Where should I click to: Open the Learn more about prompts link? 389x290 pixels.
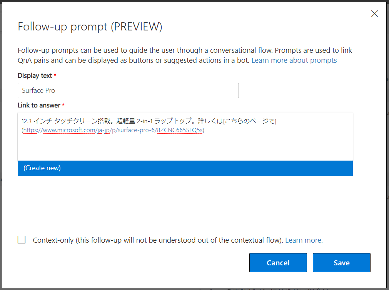pyautogui.click(x=294, y=60)
